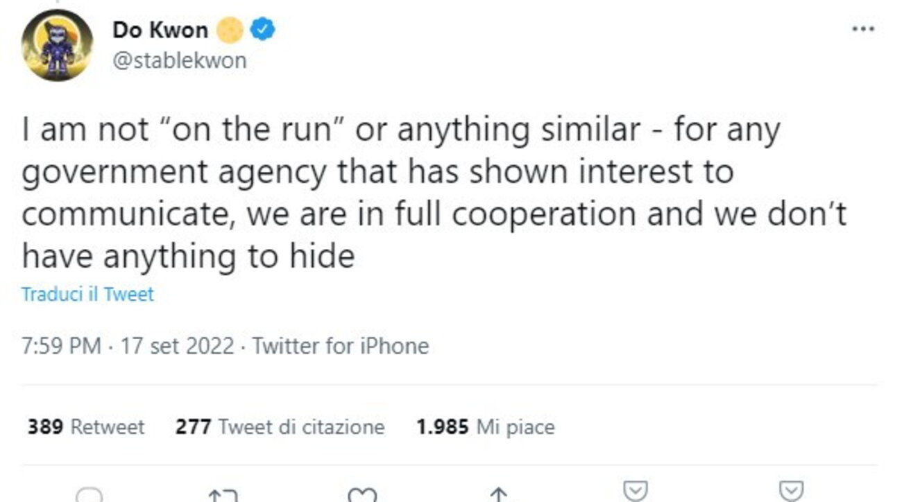
Task: Show the 1.985 Mi piace list
Action: [485, 426]
